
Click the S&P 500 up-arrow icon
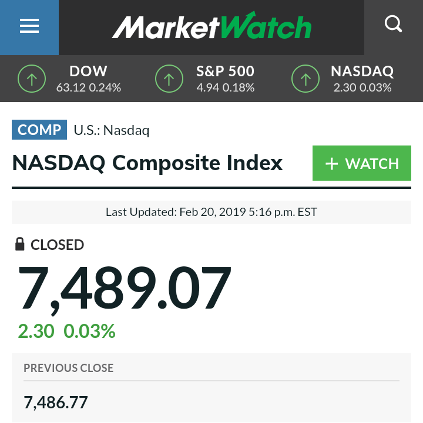(169, 79)
